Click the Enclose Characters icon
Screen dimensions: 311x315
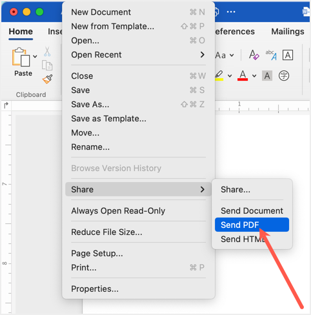[x=284, y=76]
